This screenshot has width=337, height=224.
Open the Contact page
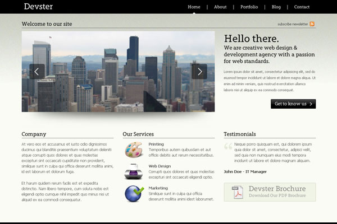[x=302, y=7]
